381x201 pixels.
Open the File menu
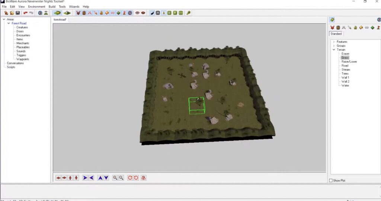tap(4, 7)
